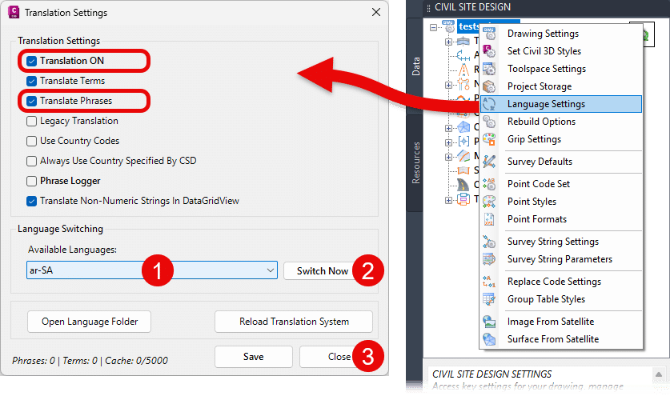Viewport: 670px width, 400px height.
Task: Expand the bottom 'T' tree node
Action: [x=448, y=200]
